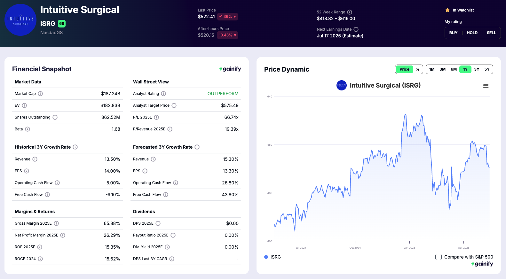The width and height of the screenshot is (506, 279).
Task: Click info icon beside forecasted EPS
Action: pyautogui.click(x=145, y=171)
